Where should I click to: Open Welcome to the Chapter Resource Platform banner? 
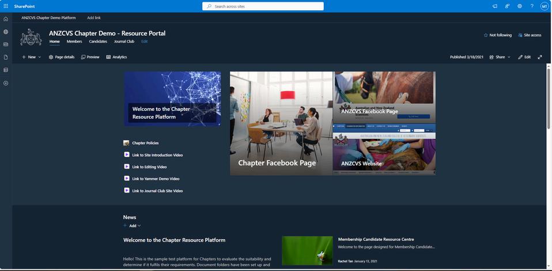172,99
